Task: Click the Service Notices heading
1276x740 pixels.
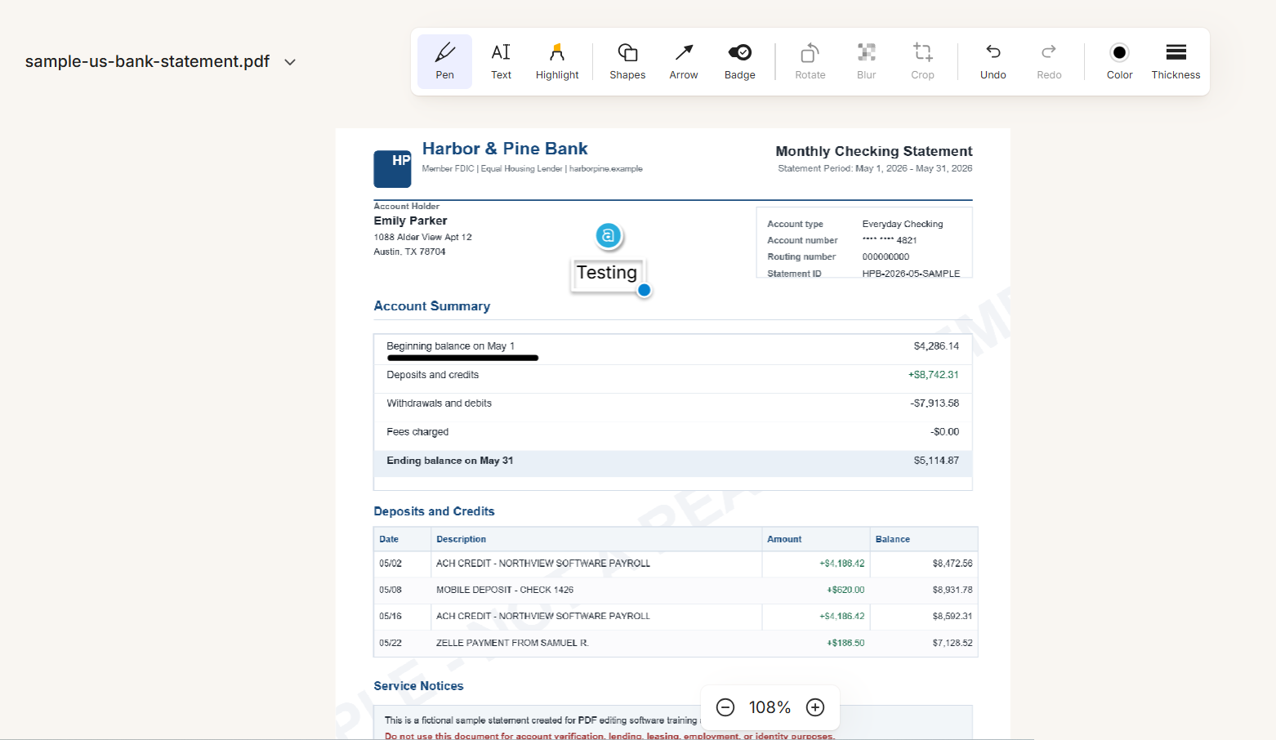Action: 418,686
